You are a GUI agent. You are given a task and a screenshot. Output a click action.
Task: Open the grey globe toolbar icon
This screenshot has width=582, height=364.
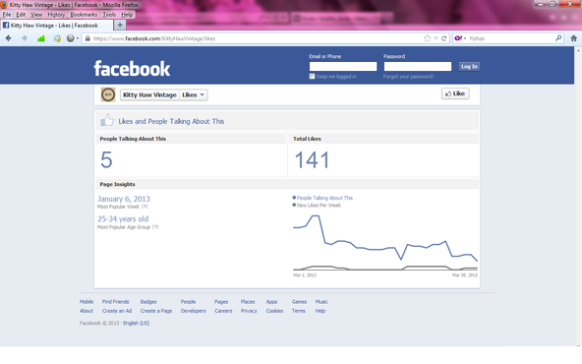point(71,38)
